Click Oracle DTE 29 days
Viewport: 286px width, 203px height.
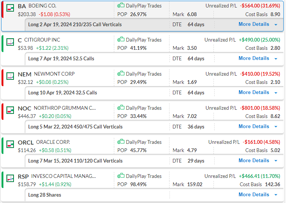point(196,161)
